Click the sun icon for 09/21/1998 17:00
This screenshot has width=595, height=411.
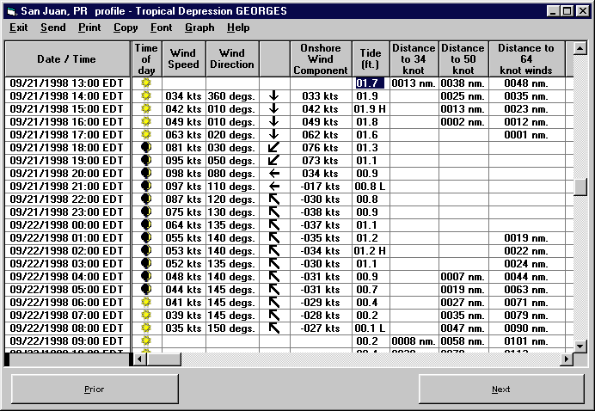pos(146,135)
